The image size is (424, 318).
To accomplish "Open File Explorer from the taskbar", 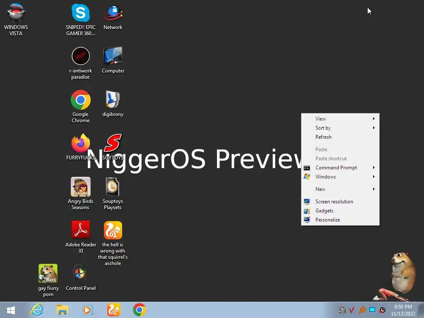I will click(x=62, y=310).
